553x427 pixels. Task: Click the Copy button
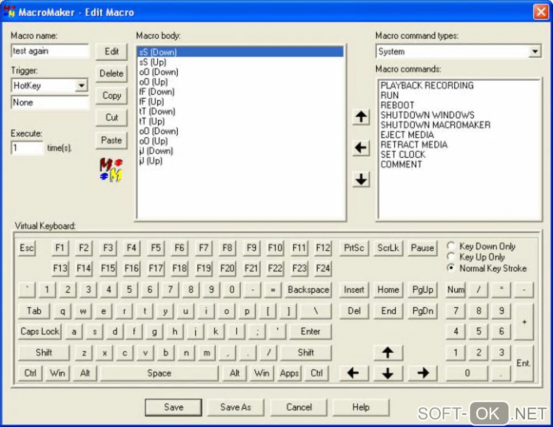coord(112,95)
